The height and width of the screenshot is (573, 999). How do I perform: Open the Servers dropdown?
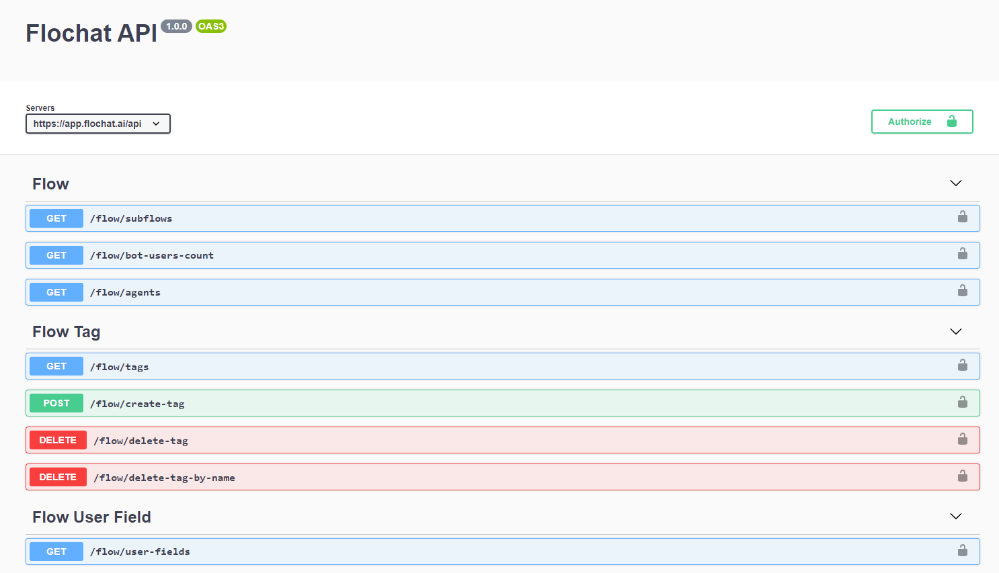click(x=98, y=124)
